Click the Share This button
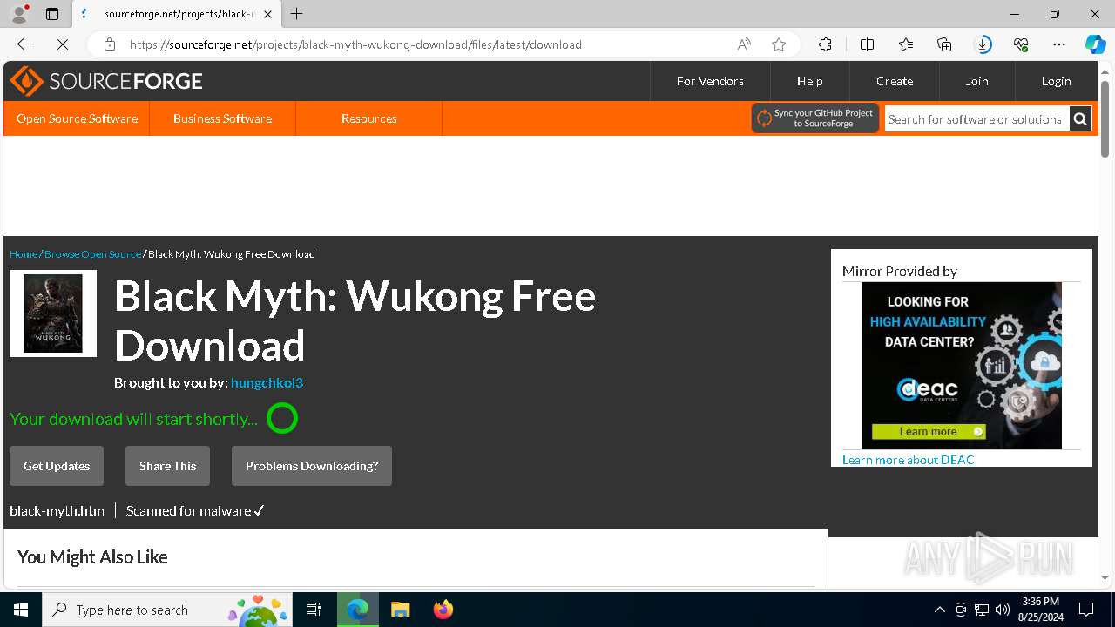The image size is (1115, 627). coord(167,466)
